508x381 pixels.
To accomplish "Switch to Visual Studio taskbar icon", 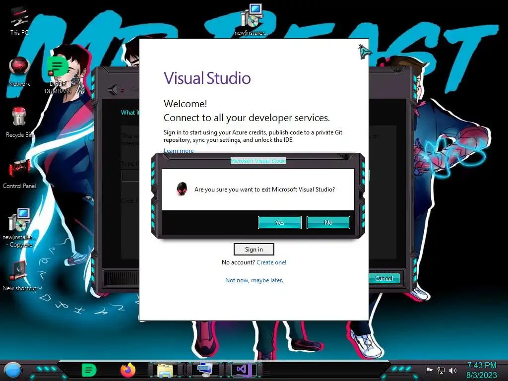I will (x=244, y=370).
